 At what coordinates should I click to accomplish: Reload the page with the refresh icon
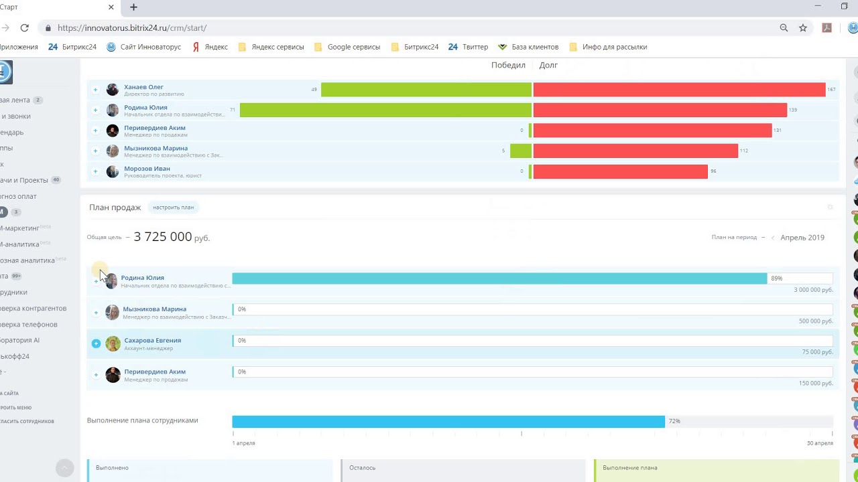click(x=25, y=28)
